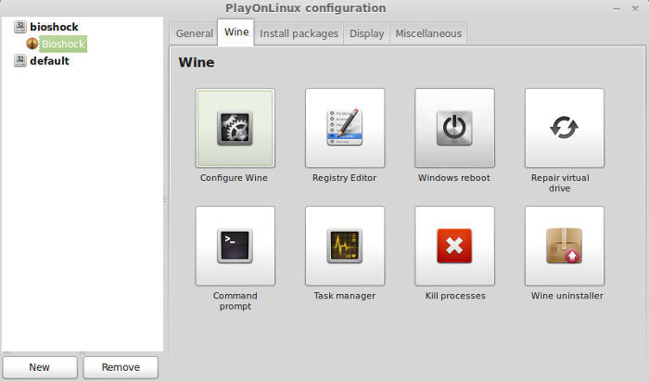Click the Configure Wine label

[234, 178]
